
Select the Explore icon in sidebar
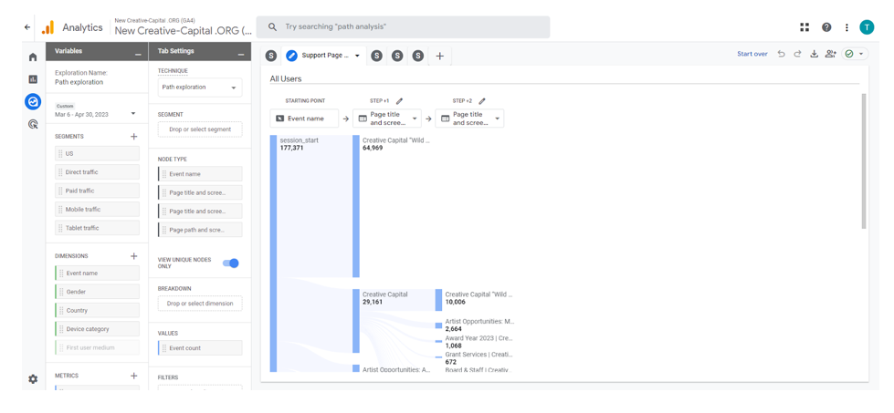(x=33, y=101)
